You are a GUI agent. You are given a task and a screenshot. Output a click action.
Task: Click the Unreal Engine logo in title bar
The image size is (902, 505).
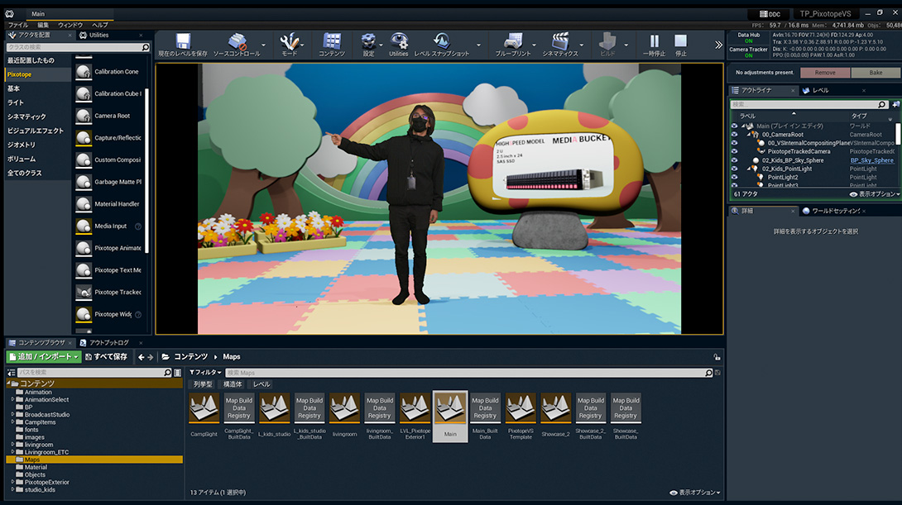point(9,14)
